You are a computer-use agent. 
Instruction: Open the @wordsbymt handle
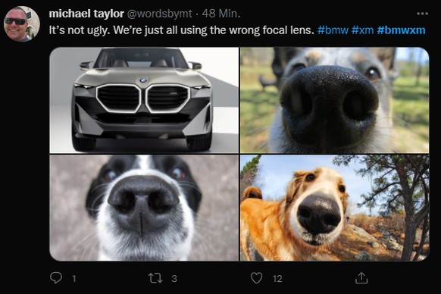[x=160, y=14]
